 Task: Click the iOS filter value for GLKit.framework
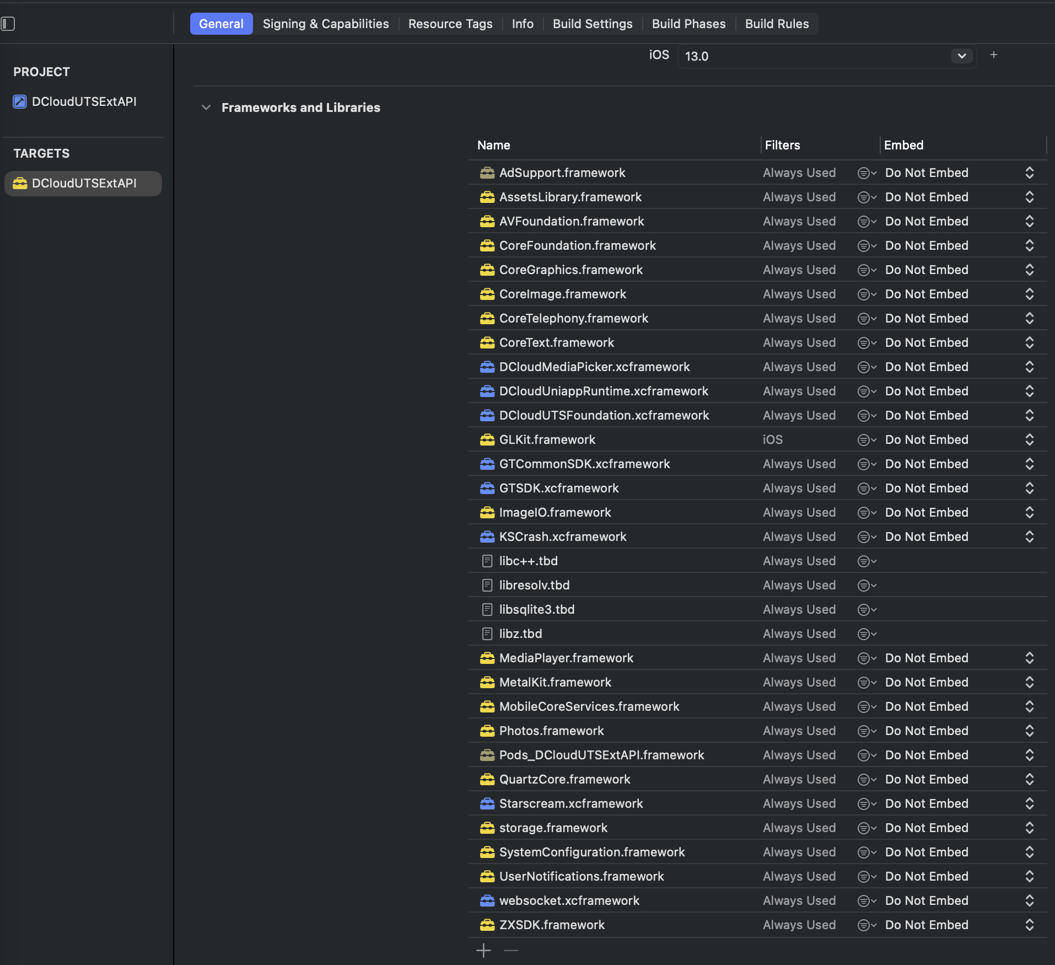tap(773, 439)
